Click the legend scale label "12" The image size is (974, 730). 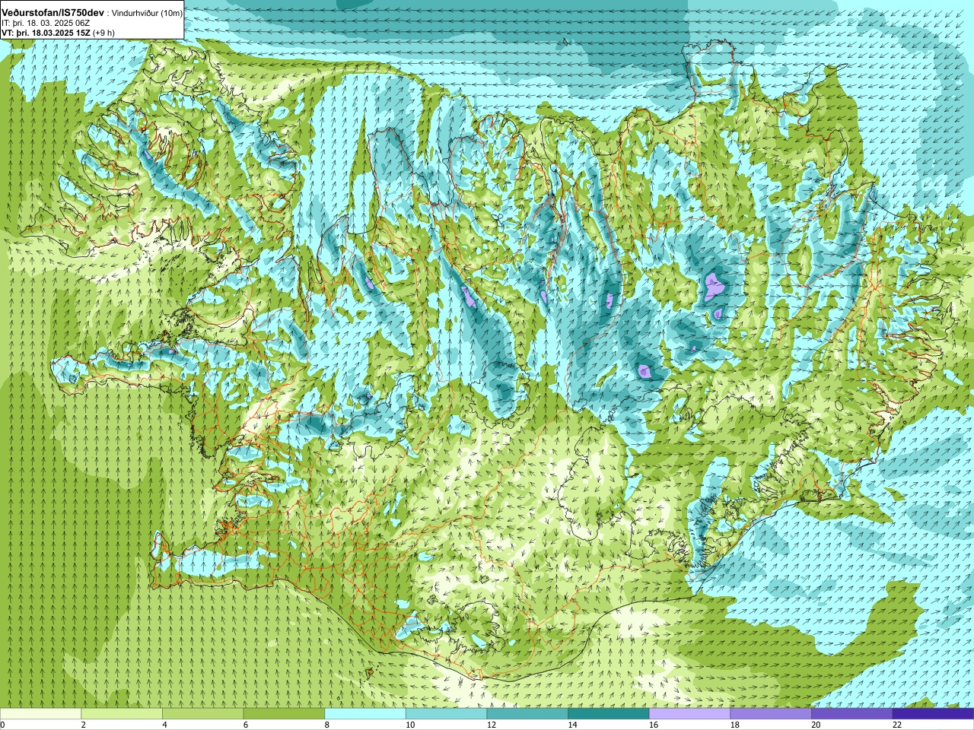[x=491, y=725]
